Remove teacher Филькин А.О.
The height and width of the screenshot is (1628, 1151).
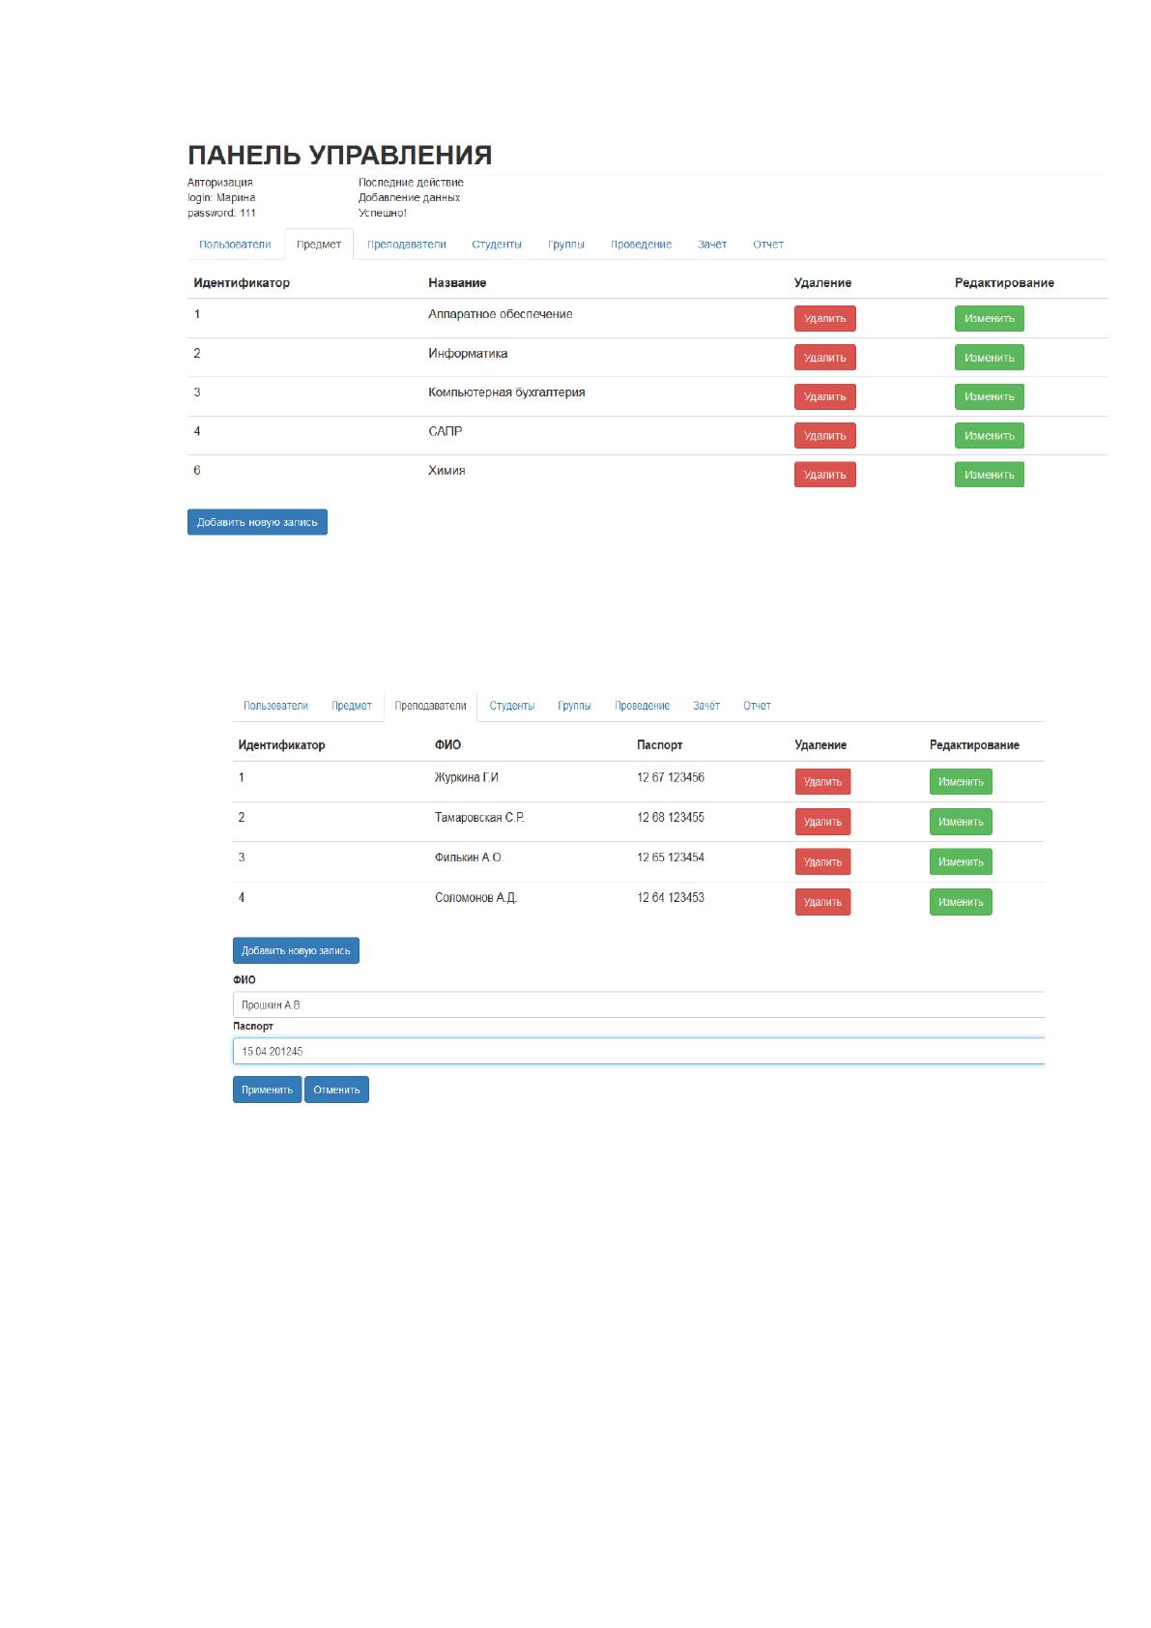pyautogui.click(x=822, y=862)
